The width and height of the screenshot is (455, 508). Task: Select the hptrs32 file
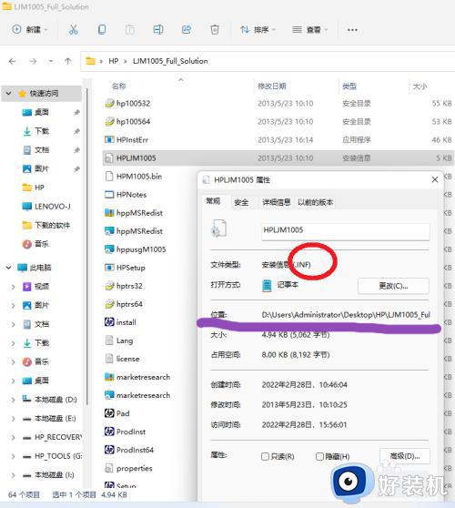coord(129,286)
